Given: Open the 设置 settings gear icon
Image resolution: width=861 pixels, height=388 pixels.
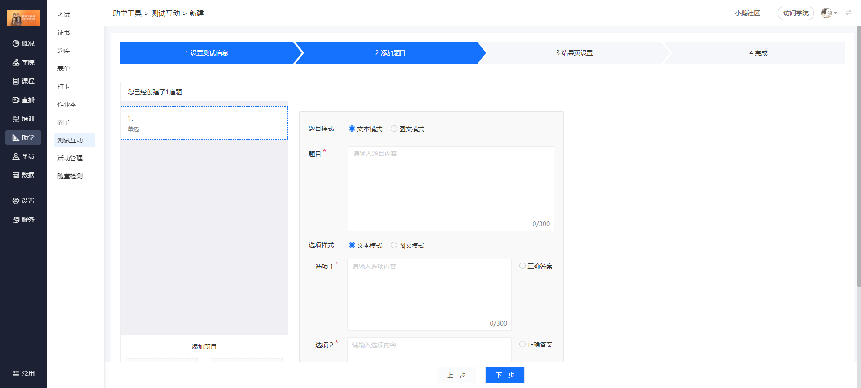Looking at the screenshot, I should click(16, 201).
